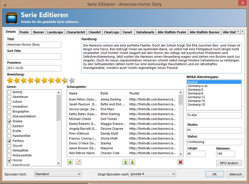249x184 pixels.
Task: Click the NFO ändern button
Action: point(229,163)
